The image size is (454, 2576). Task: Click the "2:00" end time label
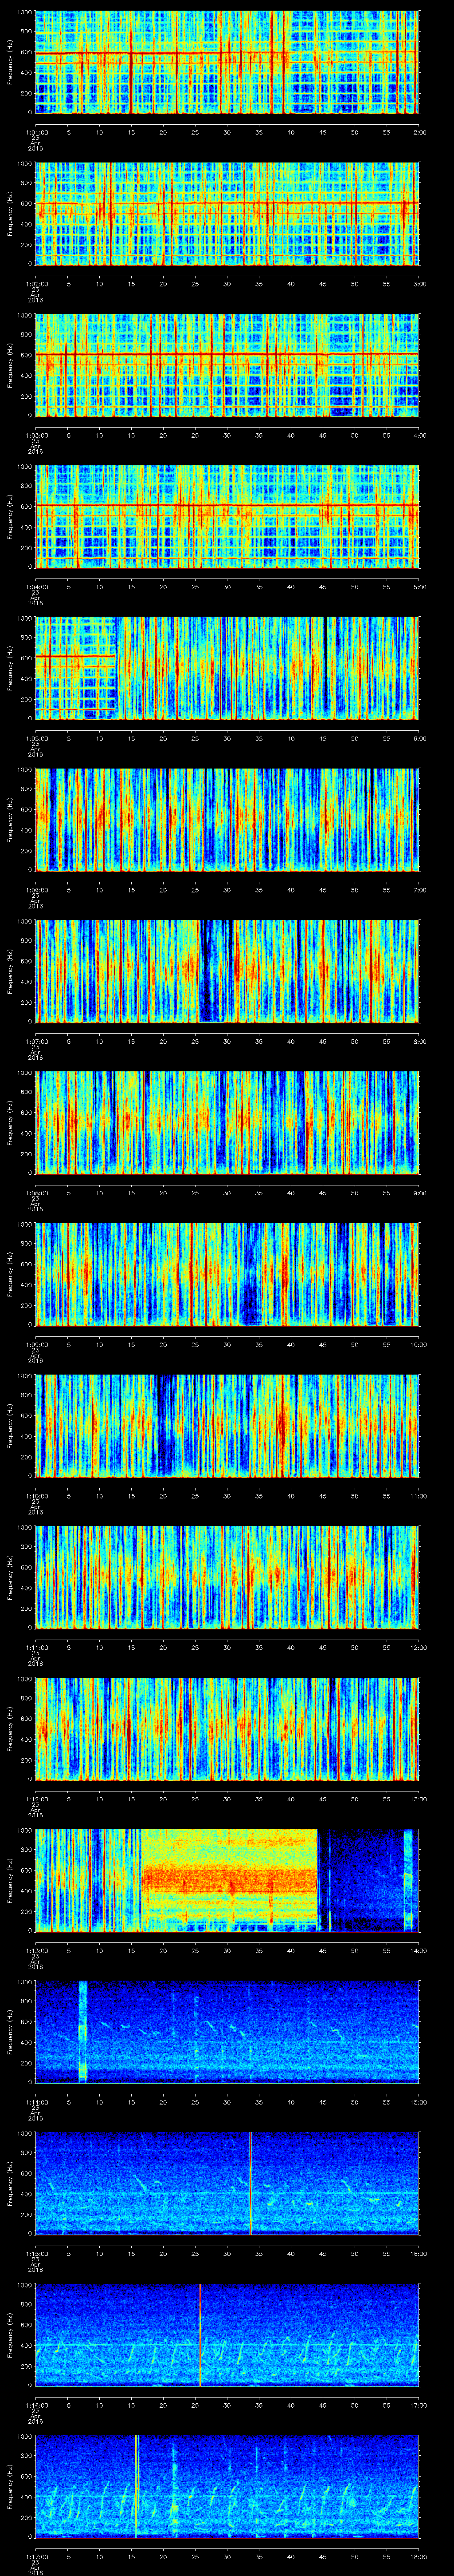coord(420,131)
